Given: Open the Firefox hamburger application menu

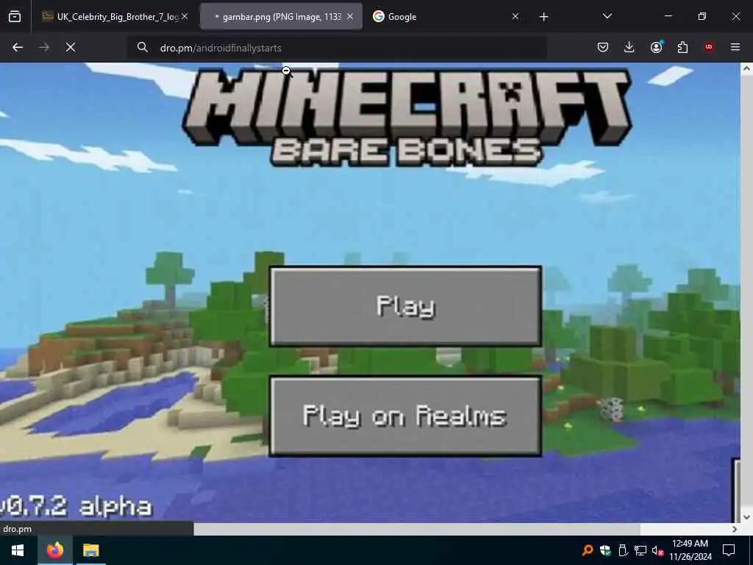Looking at the screenshot, I should pos(735,47).
